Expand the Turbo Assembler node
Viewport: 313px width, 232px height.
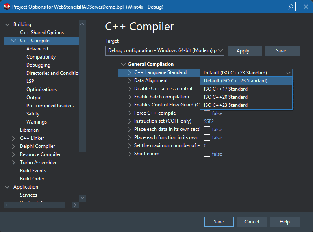13,163
